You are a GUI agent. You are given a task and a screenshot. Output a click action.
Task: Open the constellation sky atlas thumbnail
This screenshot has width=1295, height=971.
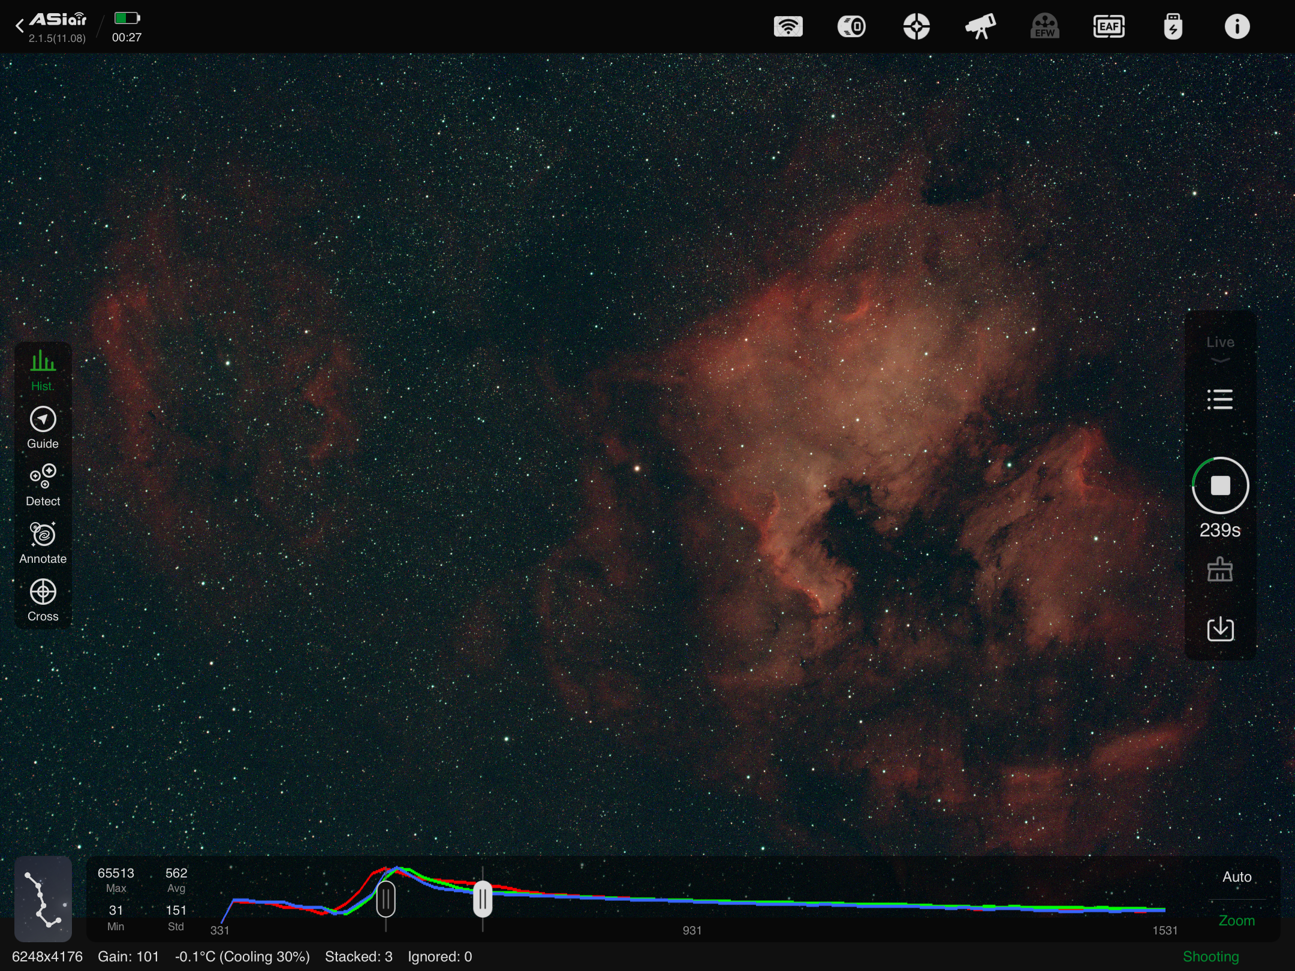pyautogui.click(x=43, y=898)
